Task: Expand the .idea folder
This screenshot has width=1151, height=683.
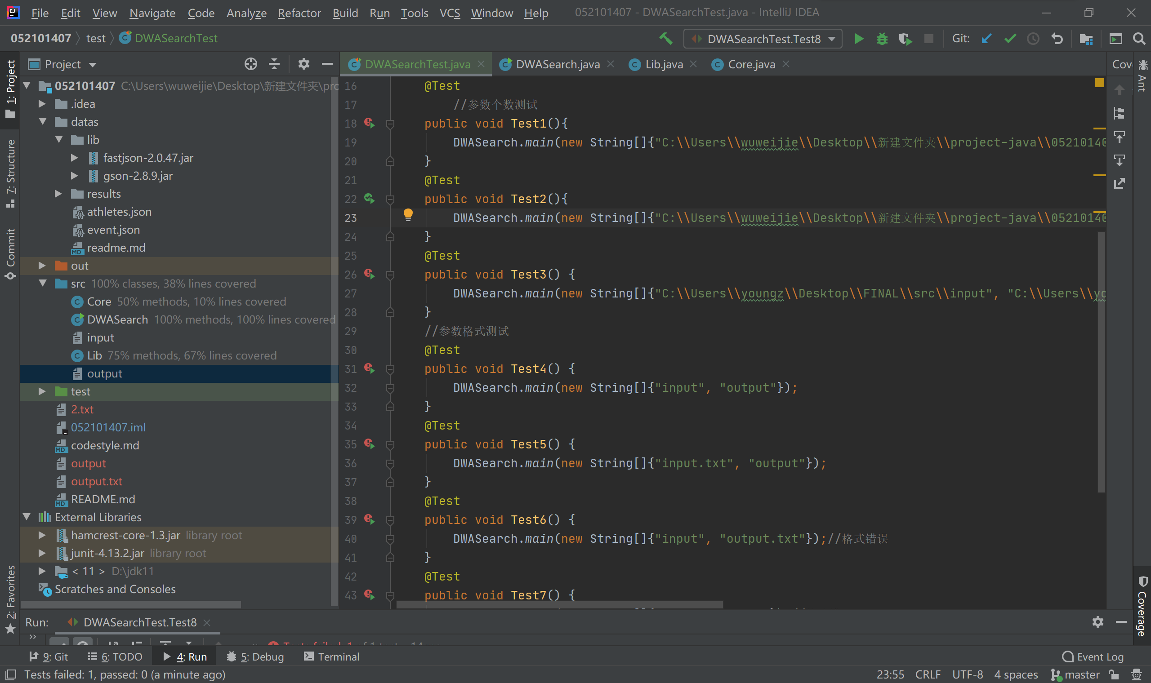Action: tap(42, 103)
